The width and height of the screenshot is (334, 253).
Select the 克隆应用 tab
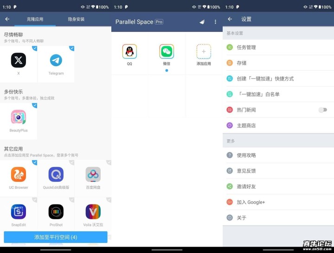click(35, 19)
